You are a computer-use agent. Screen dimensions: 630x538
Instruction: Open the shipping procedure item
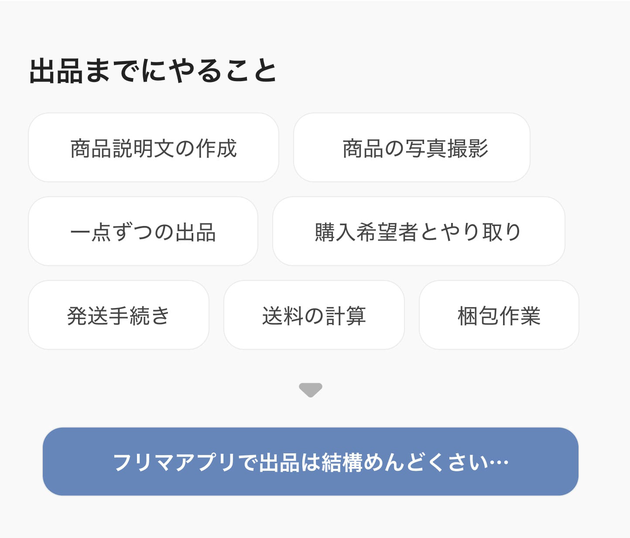coord(119,315)
